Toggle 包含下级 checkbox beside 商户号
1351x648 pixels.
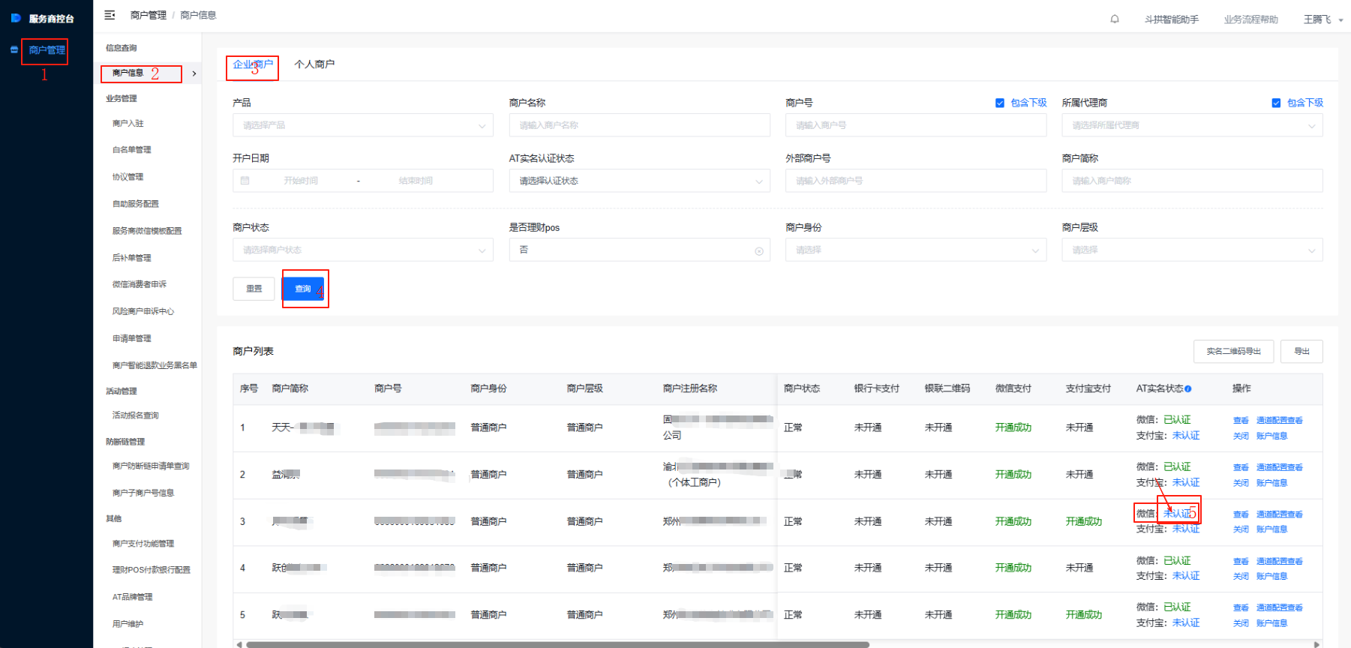pyautogui.click(x=1000, y=103)
